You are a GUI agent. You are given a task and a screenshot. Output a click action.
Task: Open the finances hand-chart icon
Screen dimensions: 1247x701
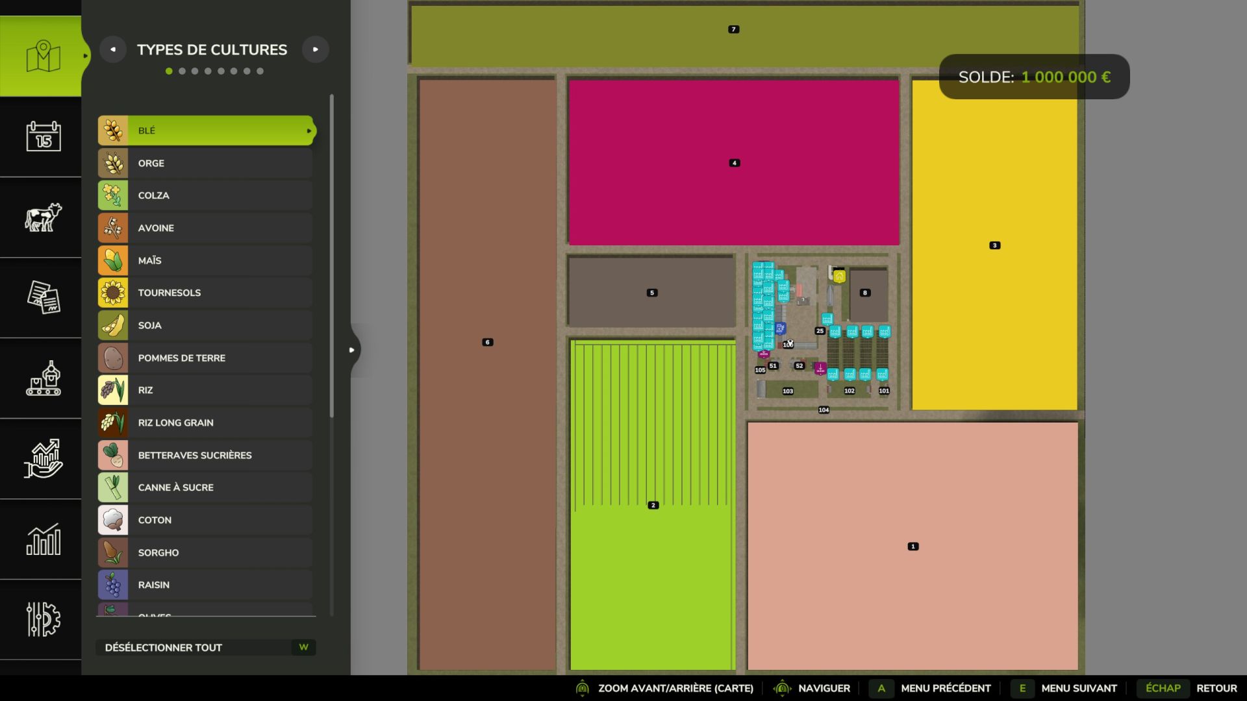(43, 459)
